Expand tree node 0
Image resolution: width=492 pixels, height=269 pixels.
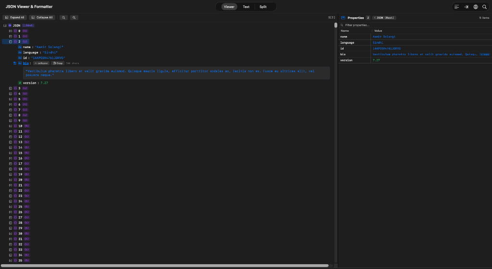coord(11,31)
